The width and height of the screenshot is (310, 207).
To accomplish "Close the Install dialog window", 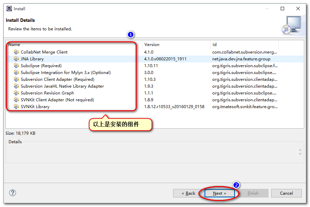I will point(298,9).
